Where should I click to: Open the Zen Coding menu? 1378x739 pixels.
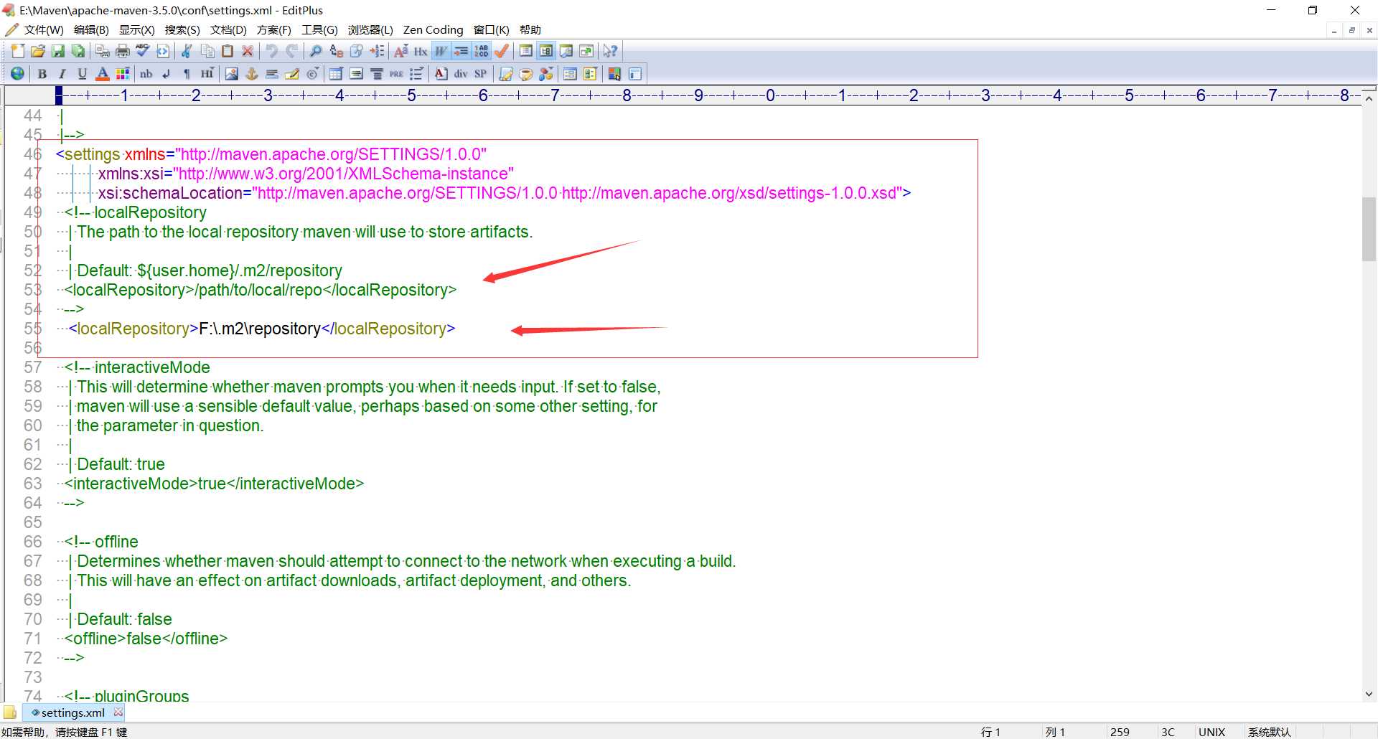pyautogui.click(x=433, y=29)
